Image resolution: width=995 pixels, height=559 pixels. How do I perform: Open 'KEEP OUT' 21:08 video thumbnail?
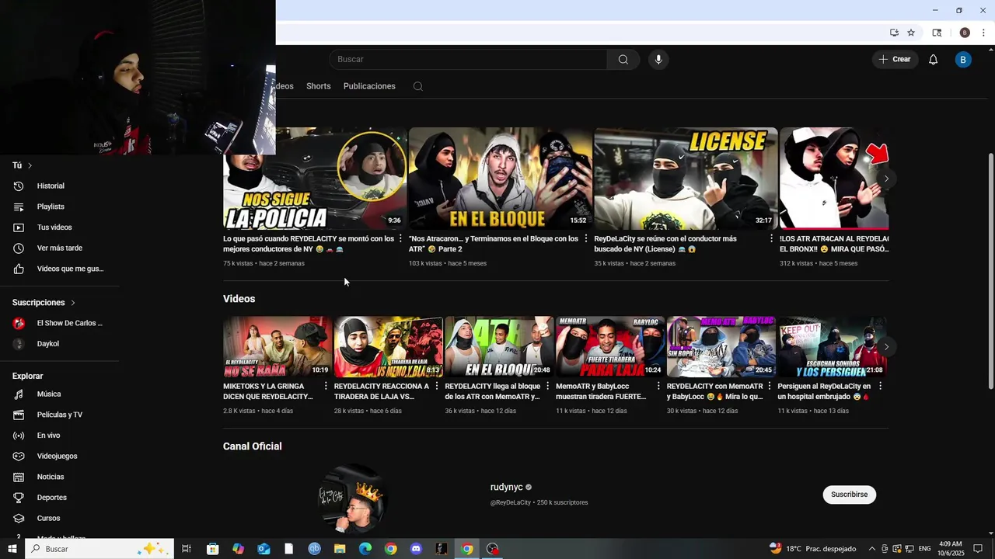(832, 346)
